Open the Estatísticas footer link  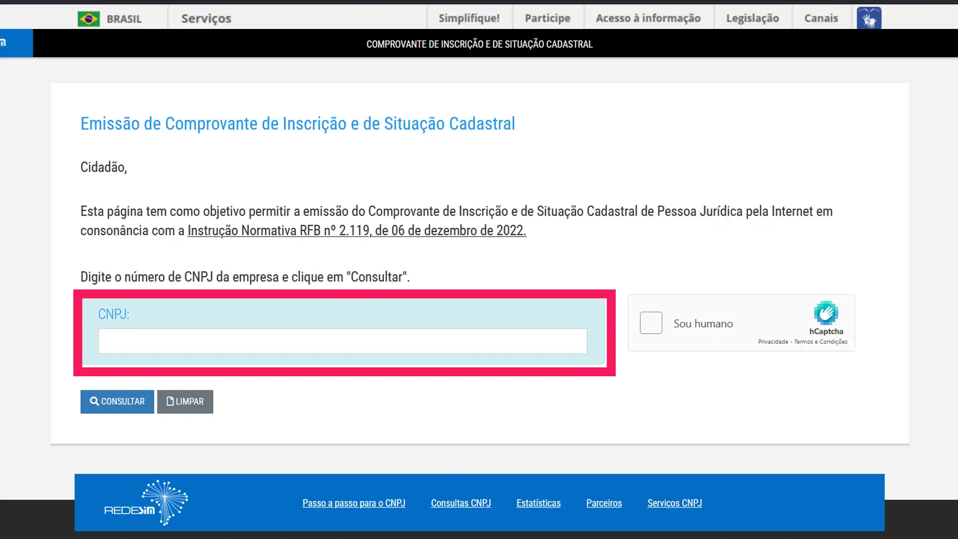(538, 503)
